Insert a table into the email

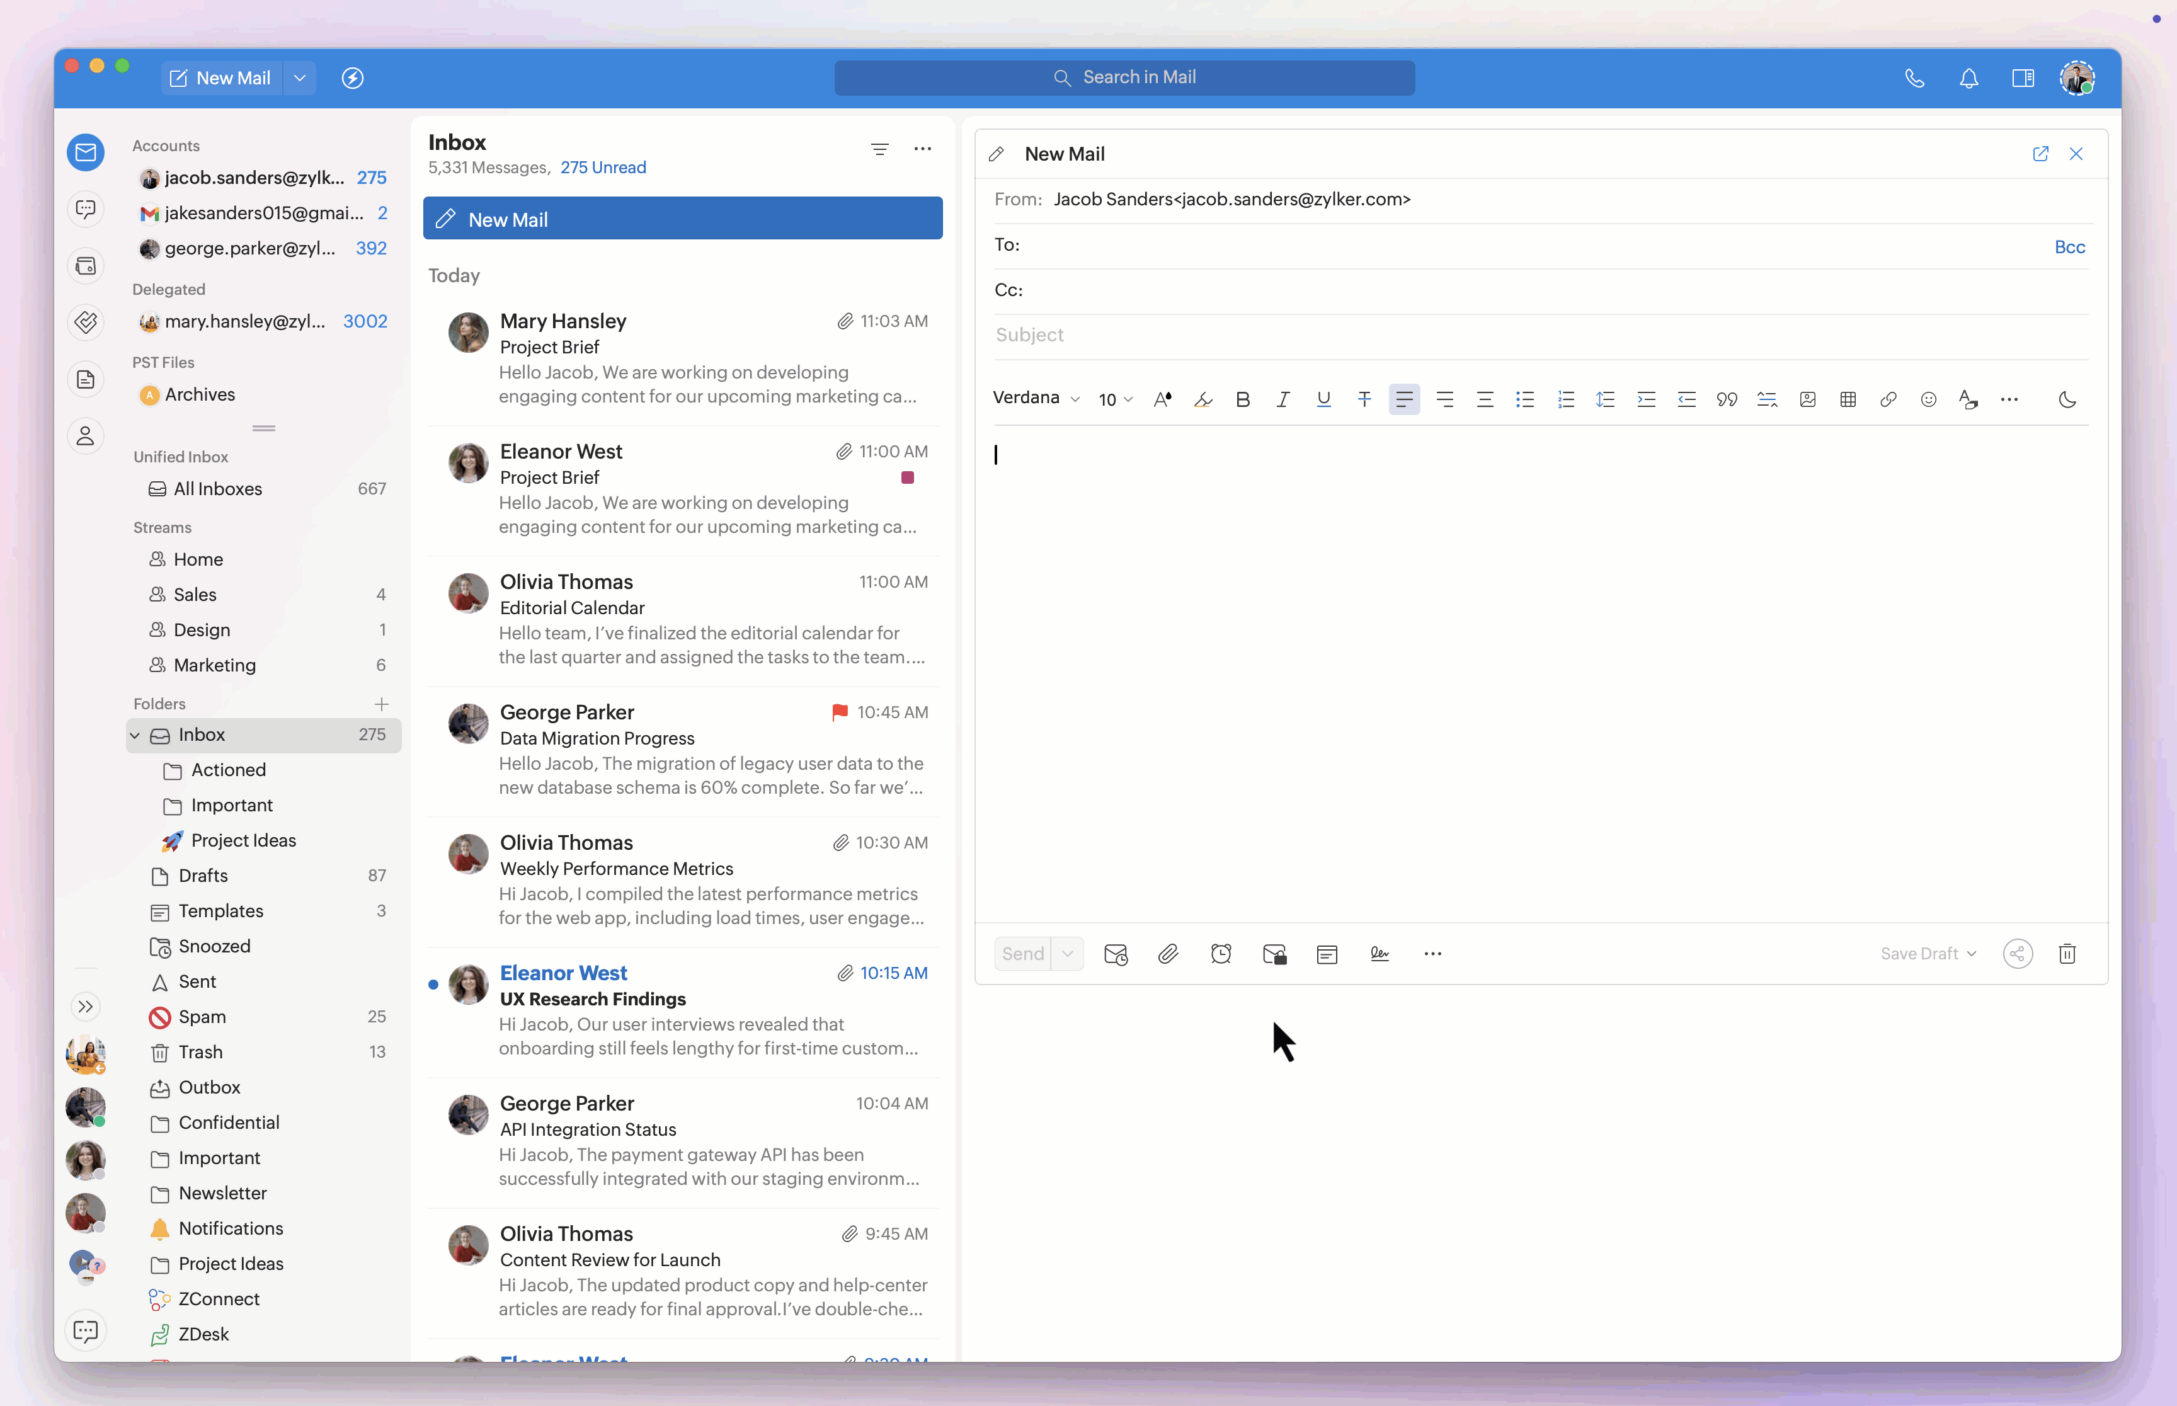click(x=1848, y=399)
